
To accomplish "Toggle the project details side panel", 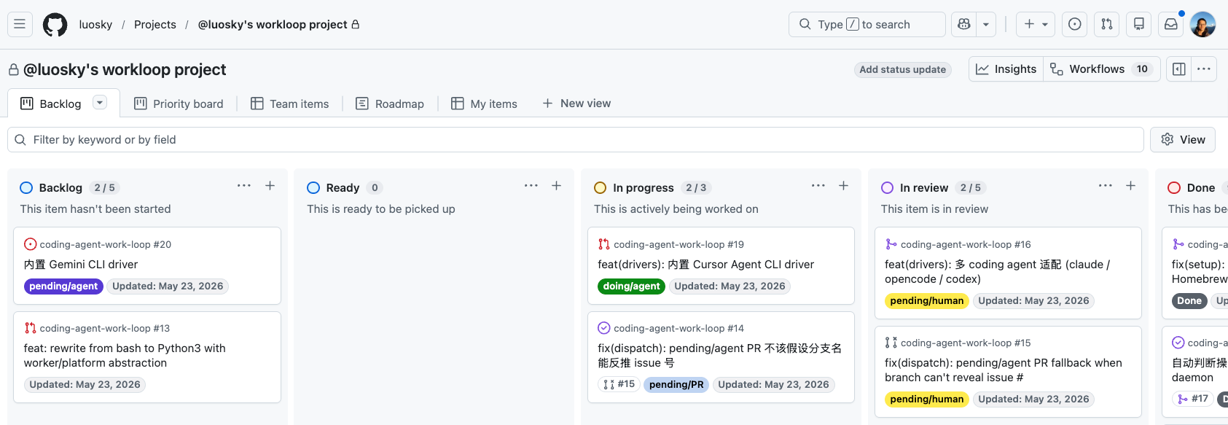I will [1179, 69].
